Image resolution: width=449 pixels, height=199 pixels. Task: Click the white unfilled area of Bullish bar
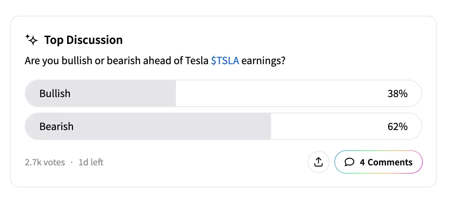coord(275,94)
